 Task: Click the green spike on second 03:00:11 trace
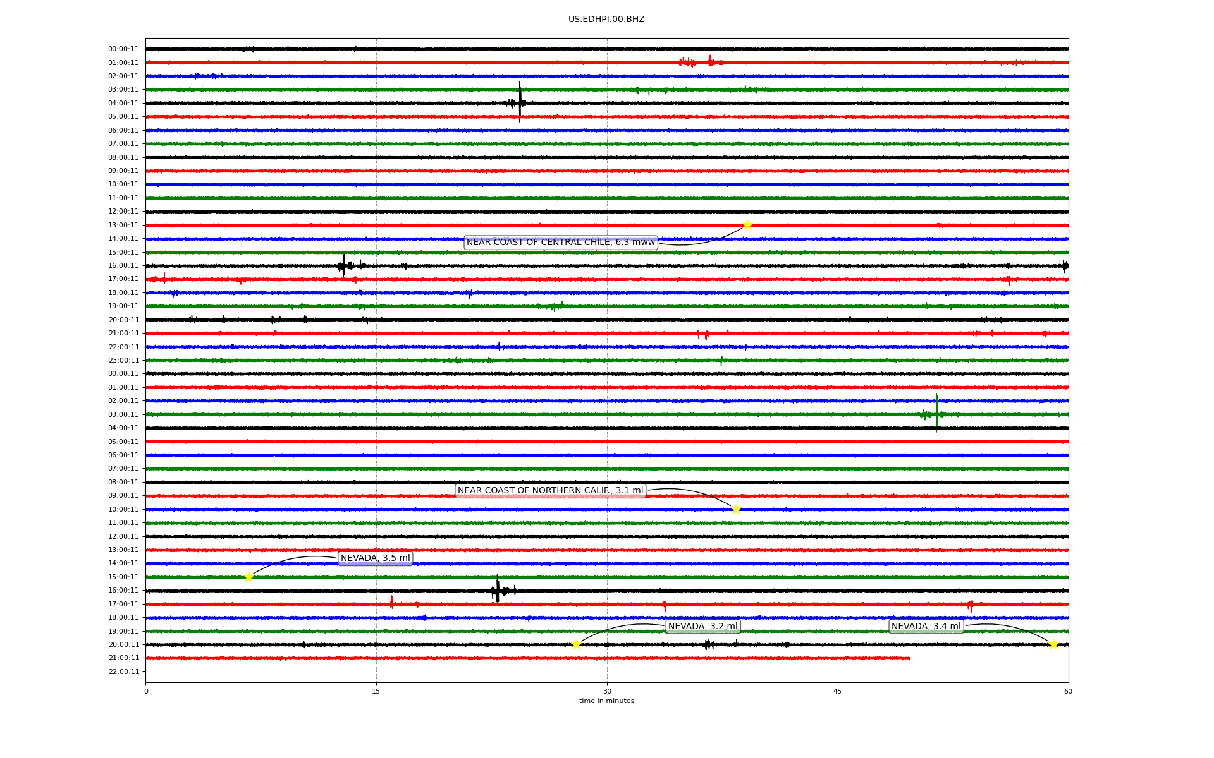pyautogui.click(x=936, y=413)
